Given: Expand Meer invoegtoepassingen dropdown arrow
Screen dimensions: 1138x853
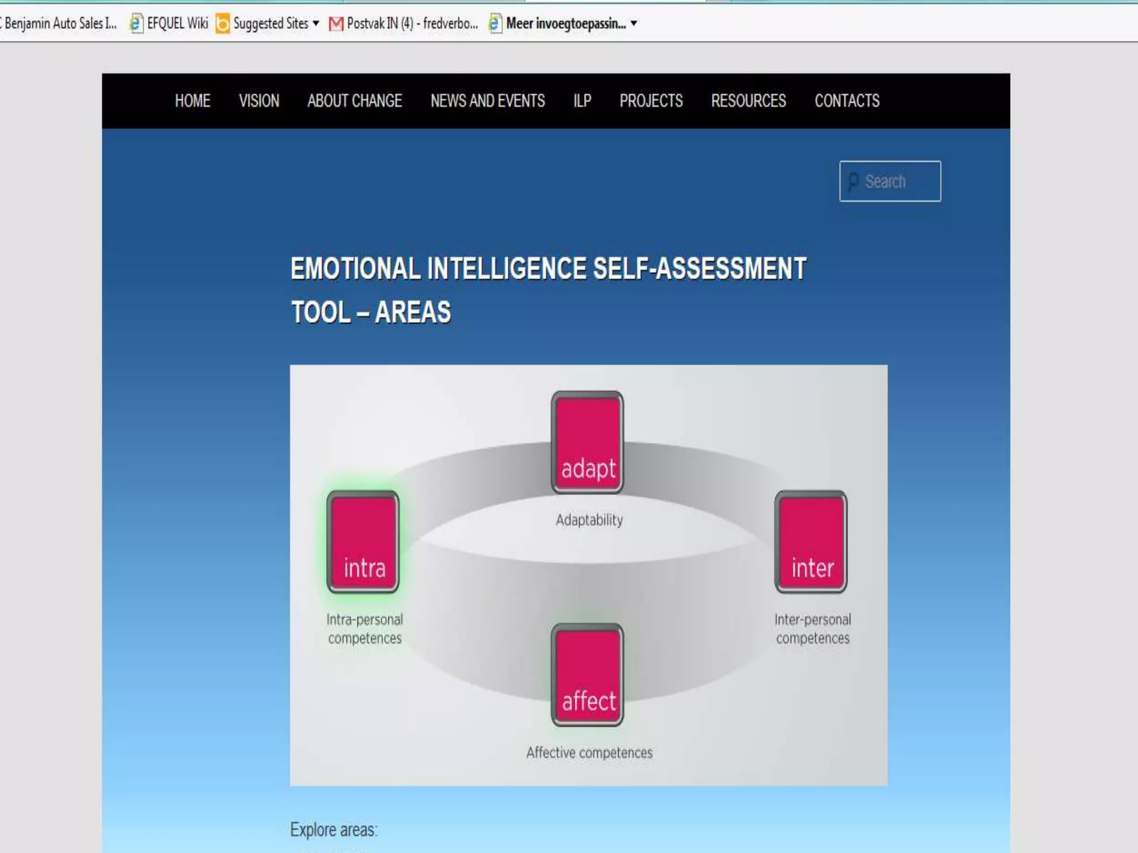Looking at the screenshot, I should pos(633,23).
